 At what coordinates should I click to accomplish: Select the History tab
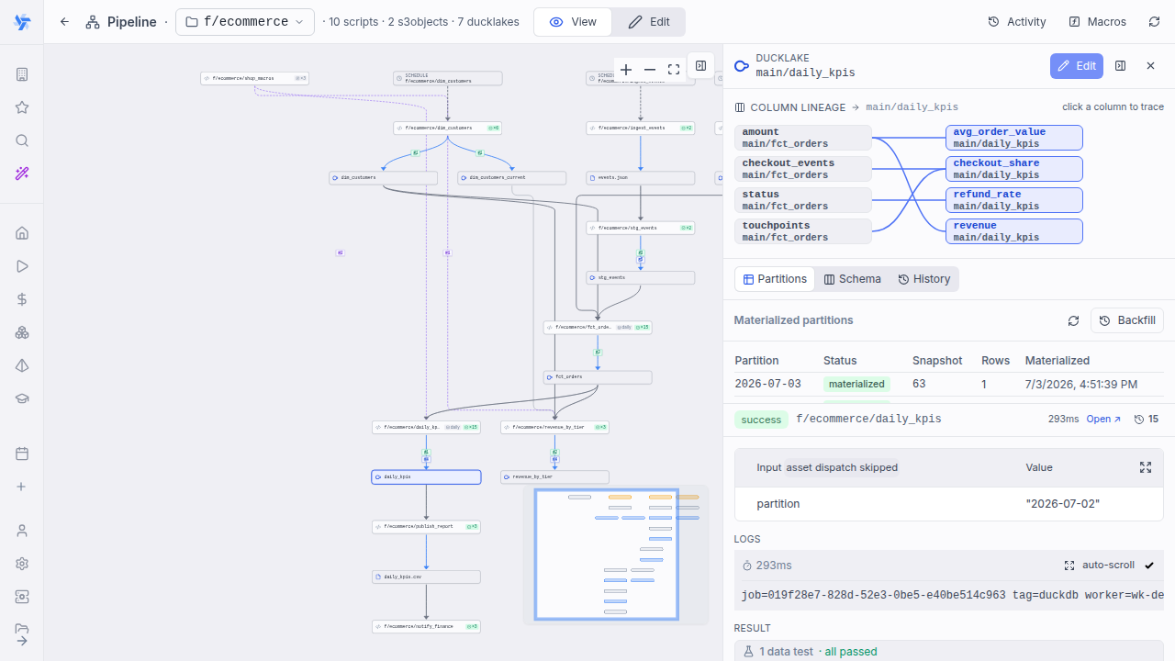tap(923, 279)
